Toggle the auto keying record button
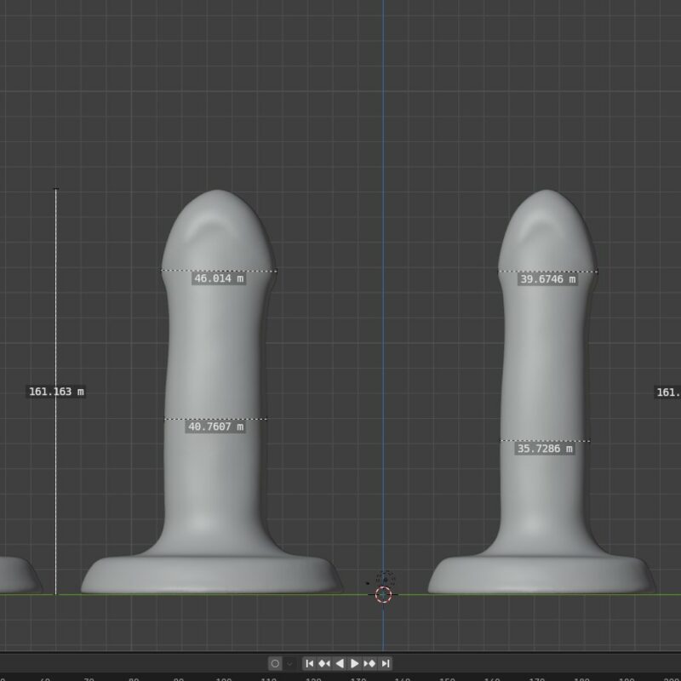 point(275,663)
